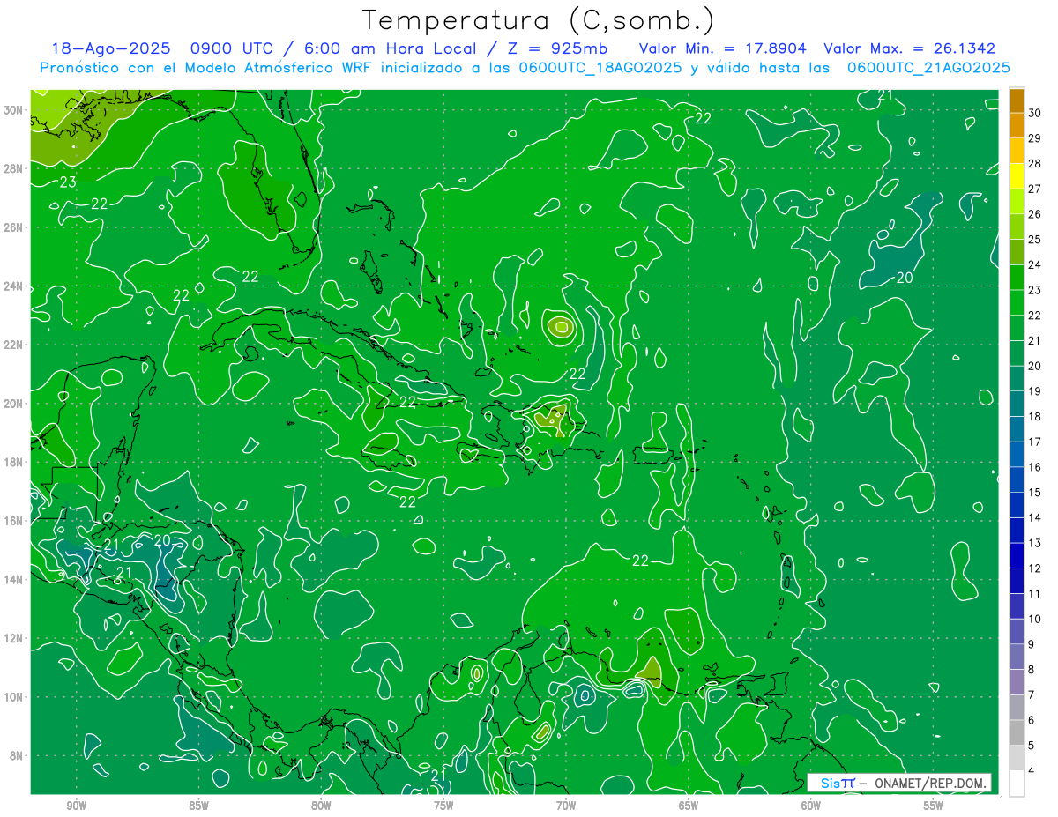Select the "24N" latitude label
1058x817 pixels.
point(14,286)
